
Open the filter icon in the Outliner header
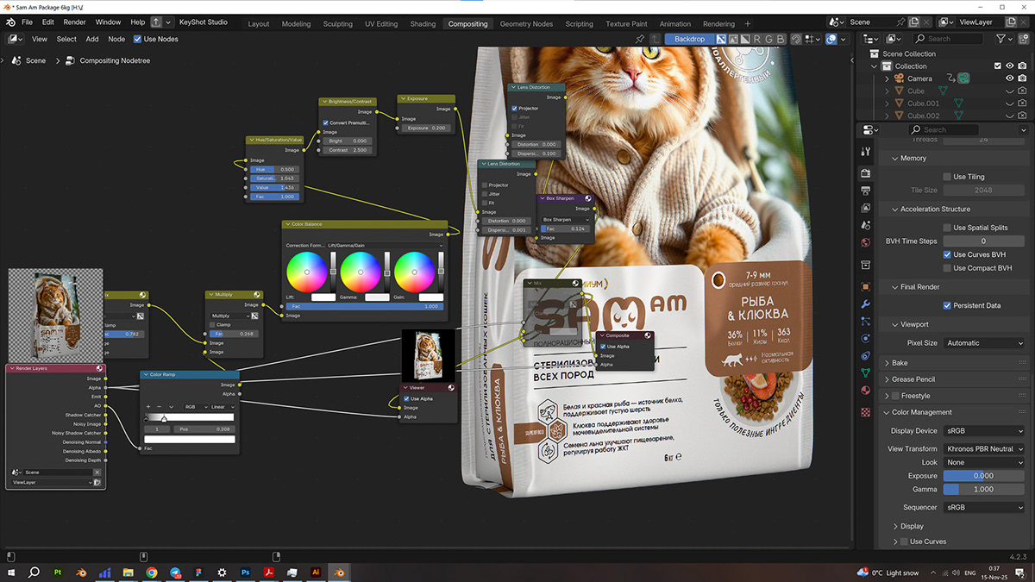coord(1000,38)
